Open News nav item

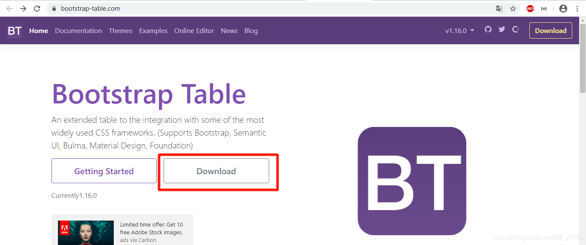pyautogui.click(x=229, y=31)
